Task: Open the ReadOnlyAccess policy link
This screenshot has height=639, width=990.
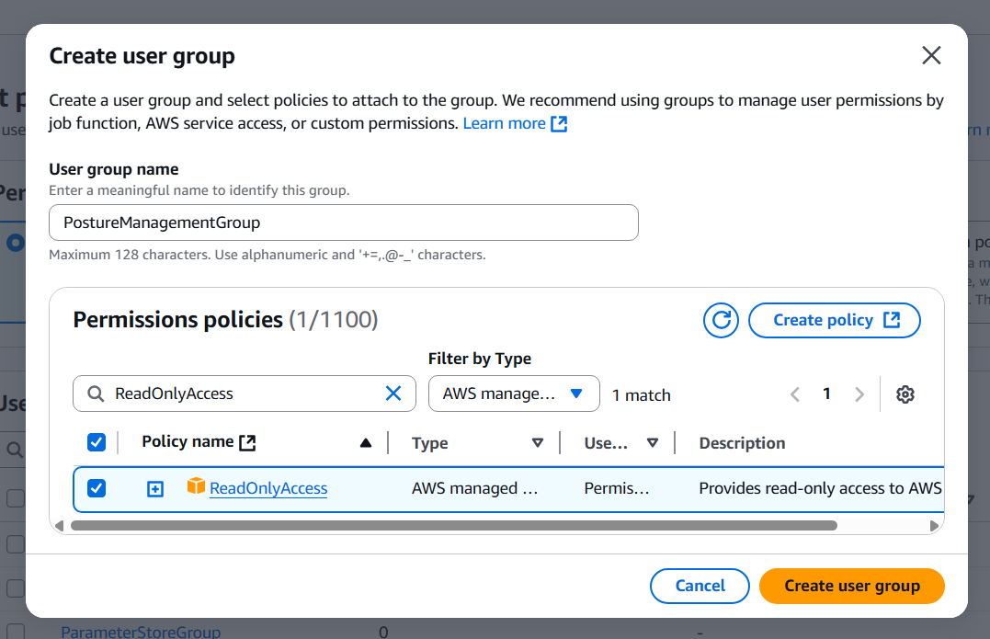Action: click(268, 488)
